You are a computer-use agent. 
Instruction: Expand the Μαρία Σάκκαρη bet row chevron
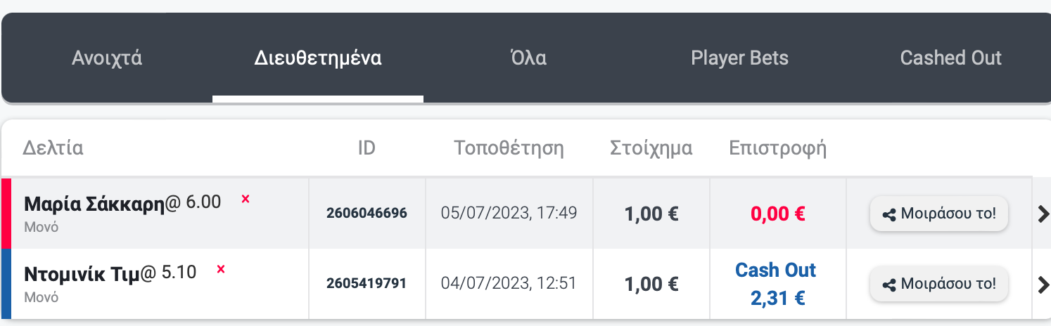pyautogui.click(x=1043, y=214)
